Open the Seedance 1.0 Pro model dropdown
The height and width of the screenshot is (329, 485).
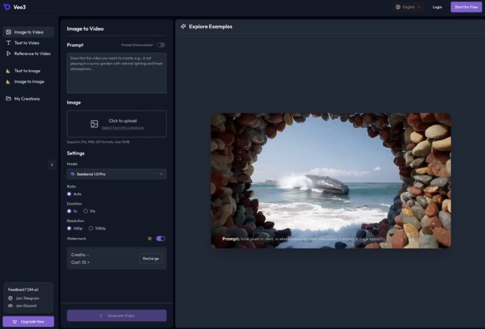coord(117,174)
